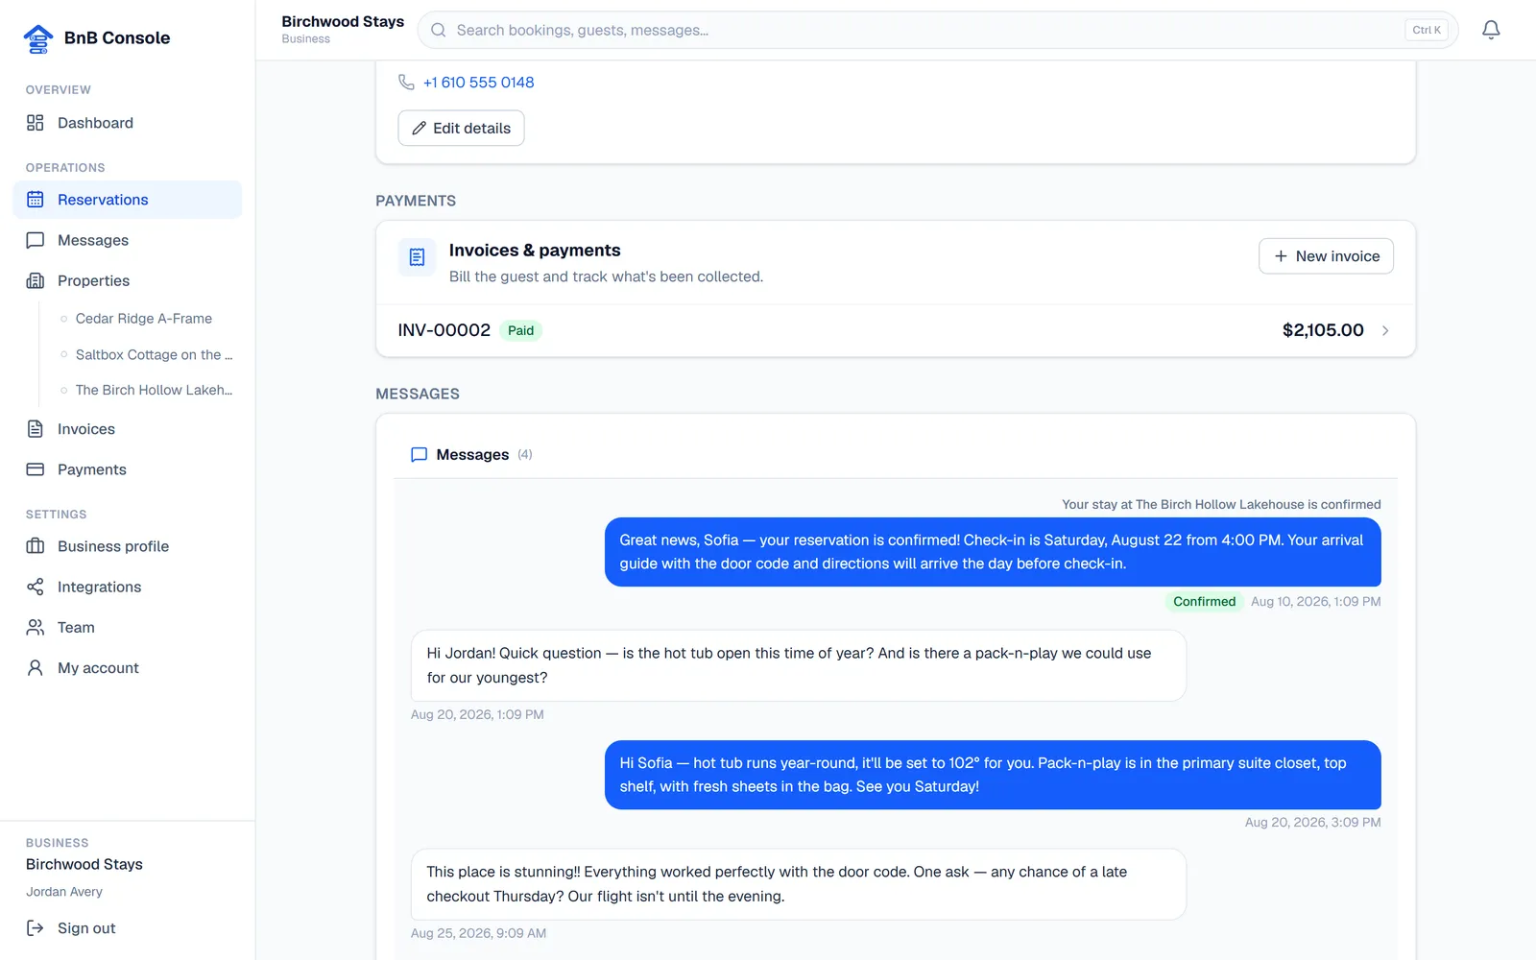1536x960 pixels.
Task: Click the Ctrl K shortcut badge
Action: click(x=1427, y=30)
